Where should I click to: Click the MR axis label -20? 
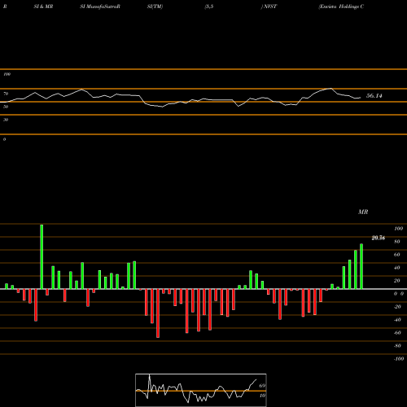[x=397, y=307]
